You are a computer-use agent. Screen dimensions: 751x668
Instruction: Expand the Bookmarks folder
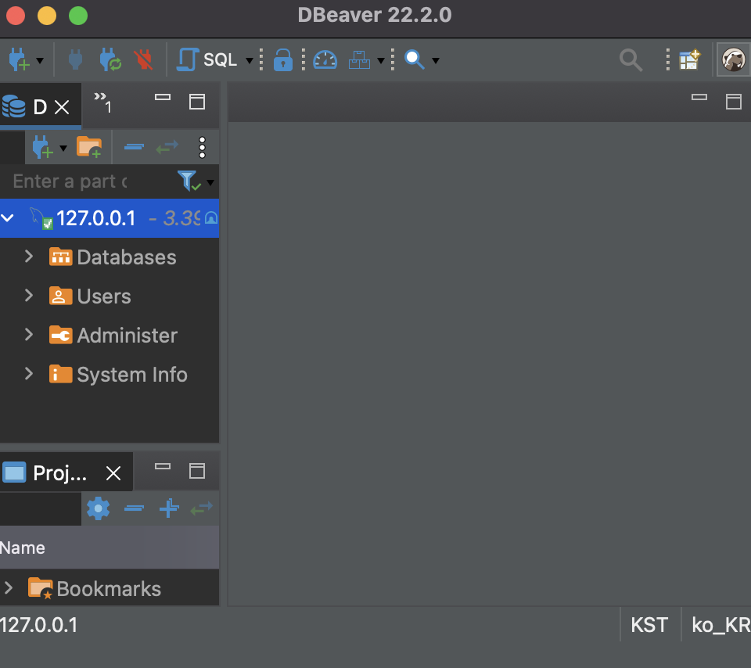tap(8, 587)
